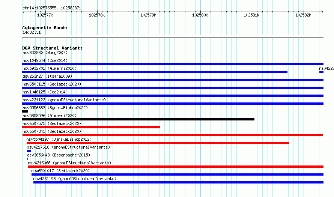Click the blue bar under nsv4221122
Screen dimensions: 334x197
[x=173, y=104]
